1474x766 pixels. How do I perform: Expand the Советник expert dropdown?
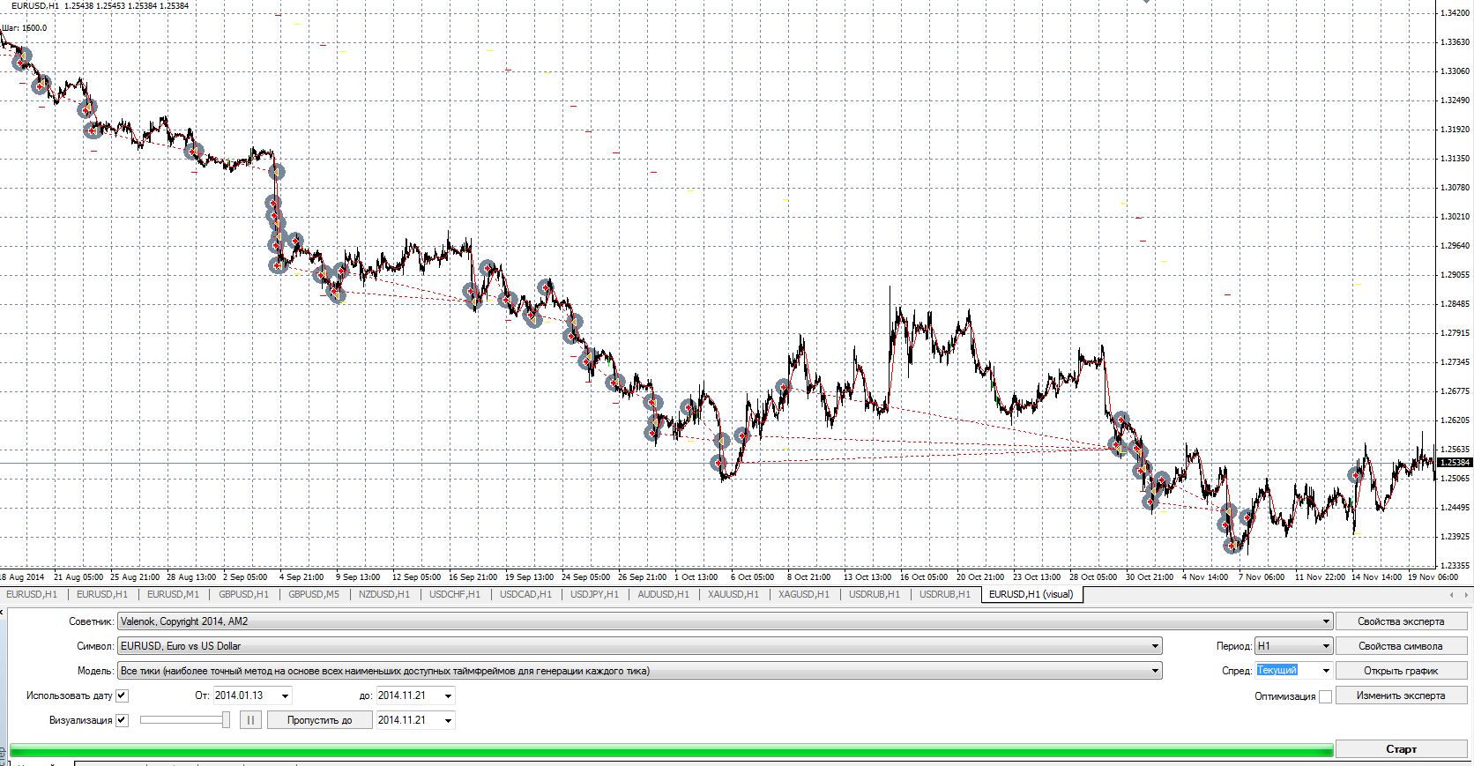pyautogui.click(x=1325, y=621)
